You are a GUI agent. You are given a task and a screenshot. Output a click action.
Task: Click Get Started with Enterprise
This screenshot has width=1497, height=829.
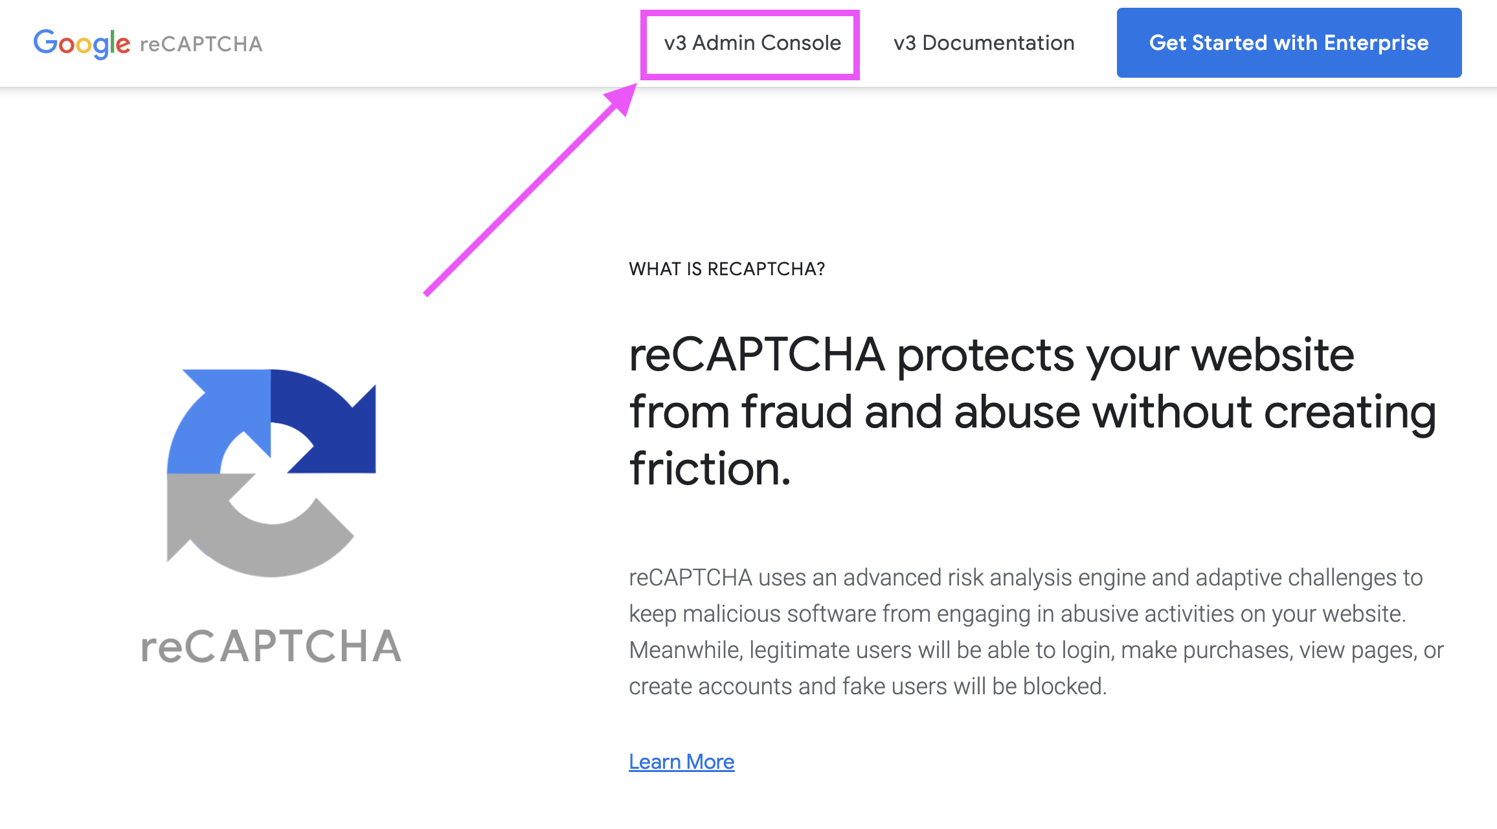[x=1289, y=43]
